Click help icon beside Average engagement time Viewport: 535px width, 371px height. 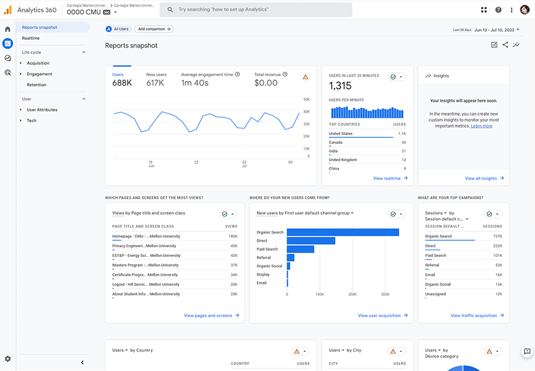pyautogui.click(x=237, y=74)
